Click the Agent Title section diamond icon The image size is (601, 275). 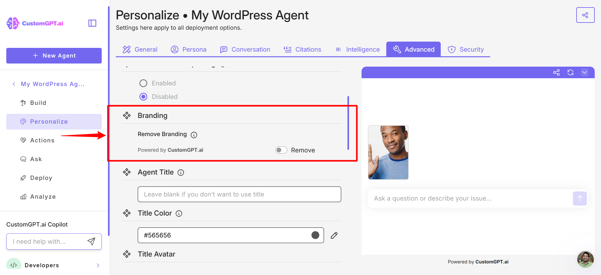coord(127,172)
